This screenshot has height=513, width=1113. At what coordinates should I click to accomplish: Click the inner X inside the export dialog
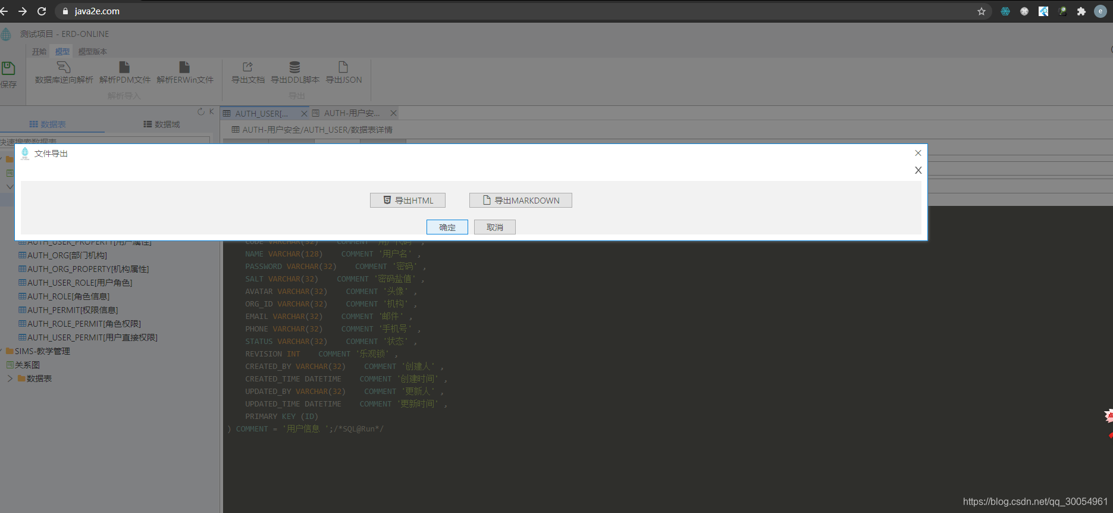(x=918, y=170)
